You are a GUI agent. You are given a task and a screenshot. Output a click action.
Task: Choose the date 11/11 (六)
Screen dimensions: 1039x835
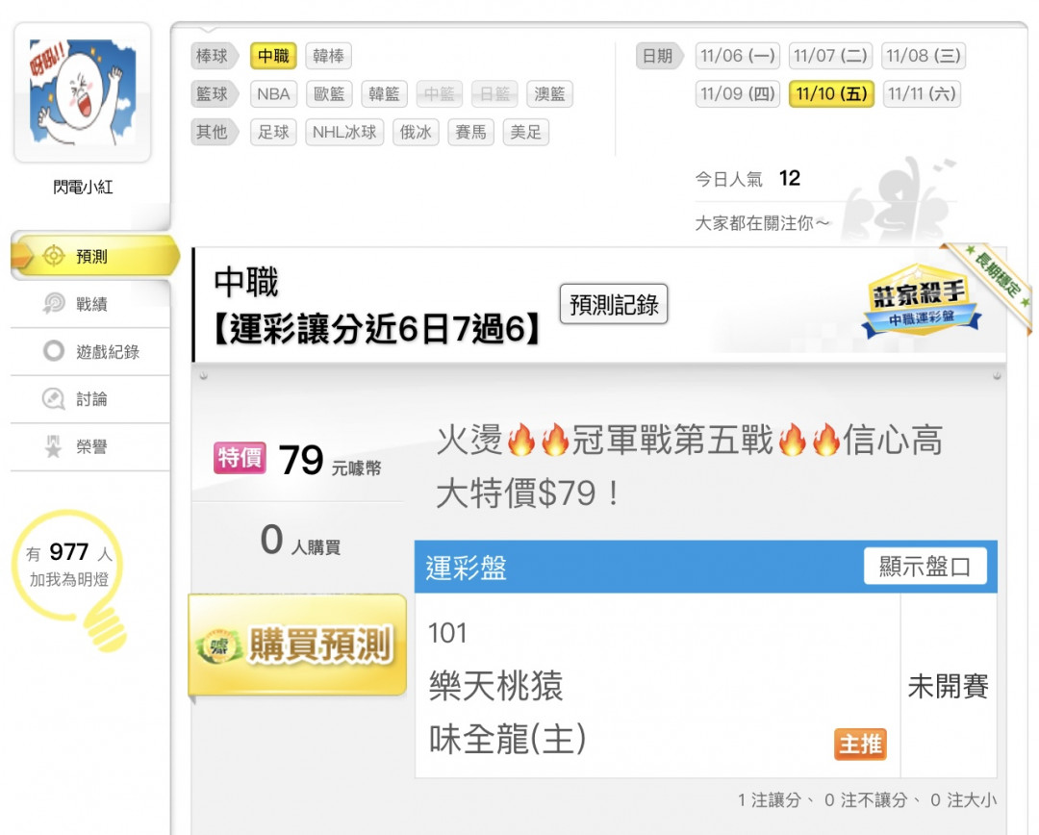click(922, 94)
